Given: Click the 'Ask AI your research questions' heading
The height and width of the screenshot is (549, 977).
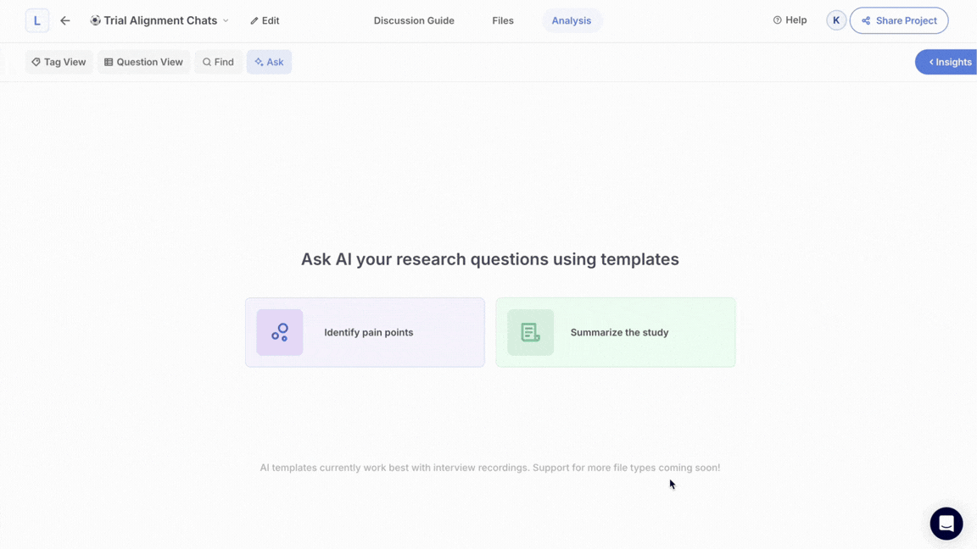Looking at the screenshot, I should [x=489, y=259].
